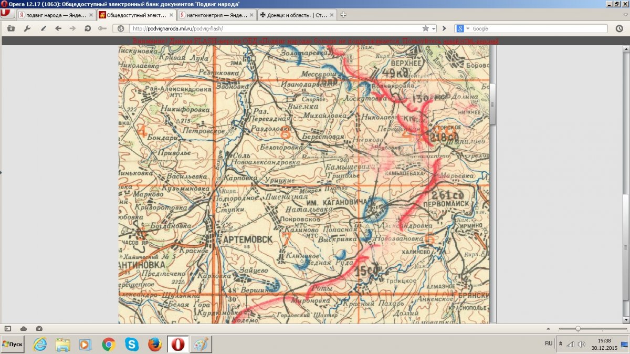
Task: Click the Reload page icon
Action: [x=88, y=28]
